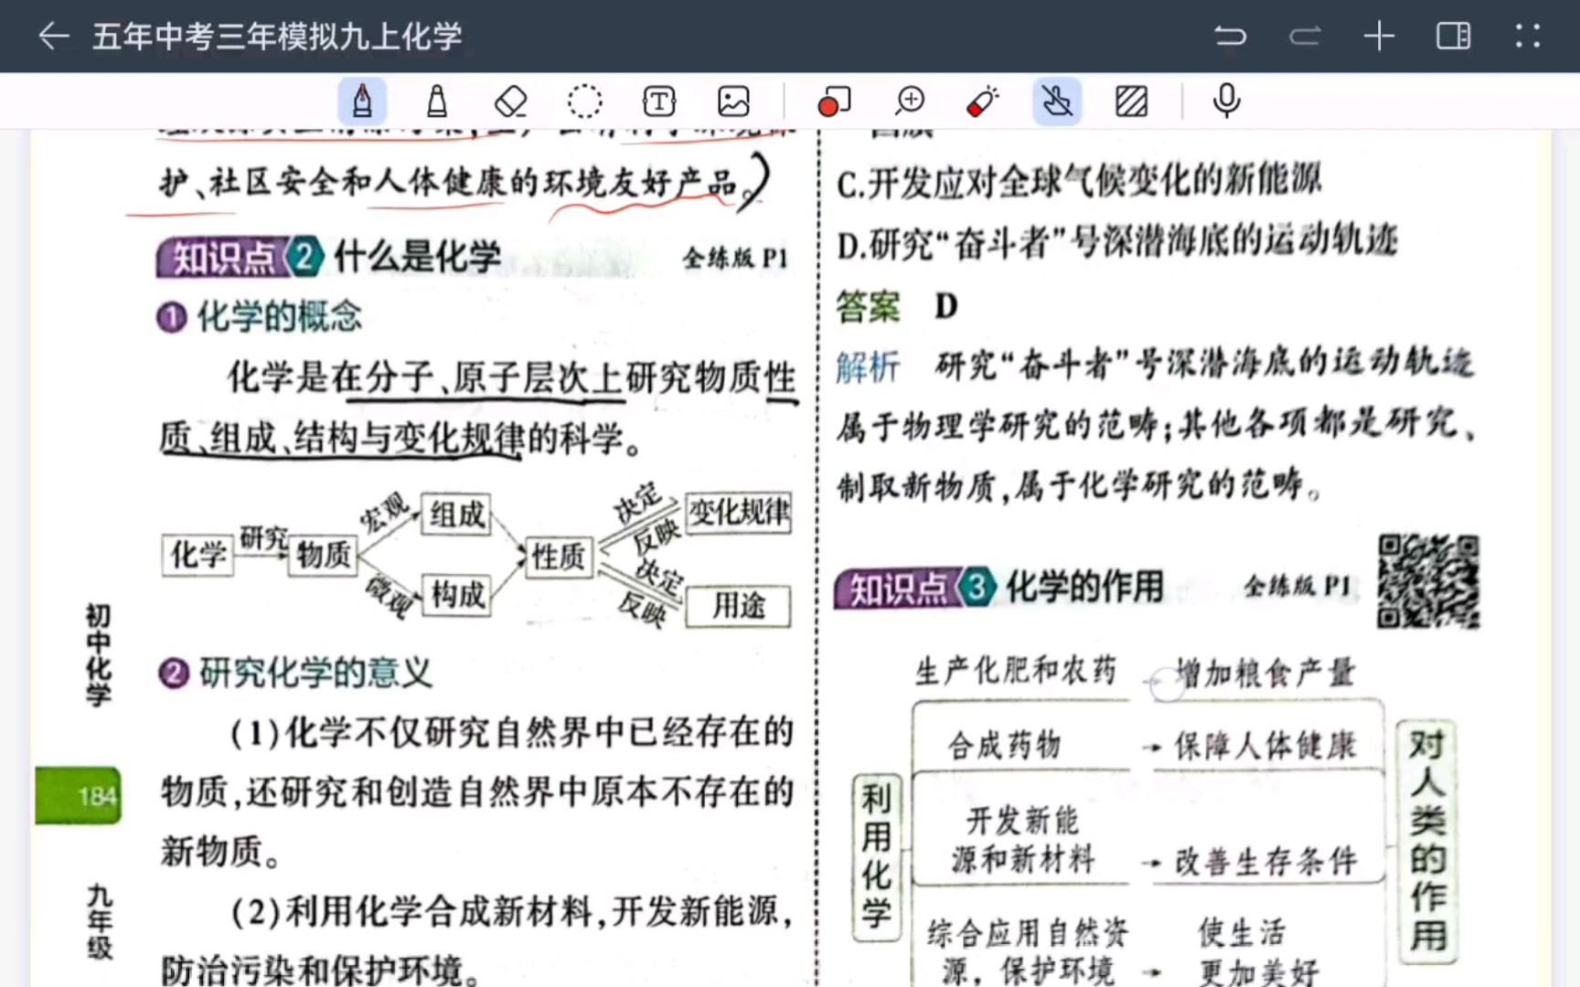This screenshot has height=987, width=1580.
Task: Redo the undone stroke
Action: tap(1305, 37)
